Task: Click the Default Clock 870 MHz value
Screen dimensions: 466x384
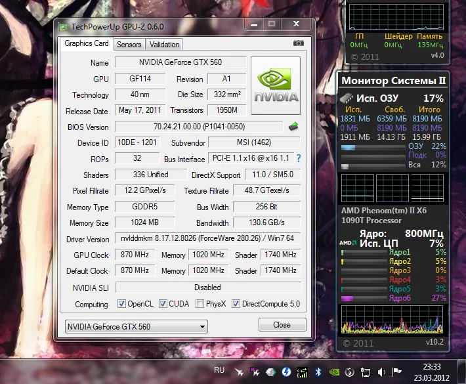Action: pos(135,270)
